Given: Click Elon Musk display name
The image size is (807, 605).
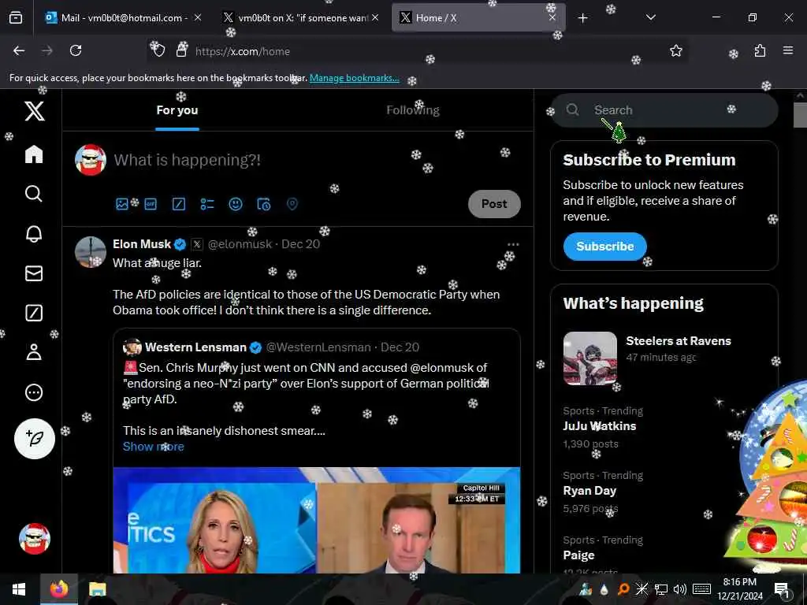Looking at the screenshot, I should point(142,244).
